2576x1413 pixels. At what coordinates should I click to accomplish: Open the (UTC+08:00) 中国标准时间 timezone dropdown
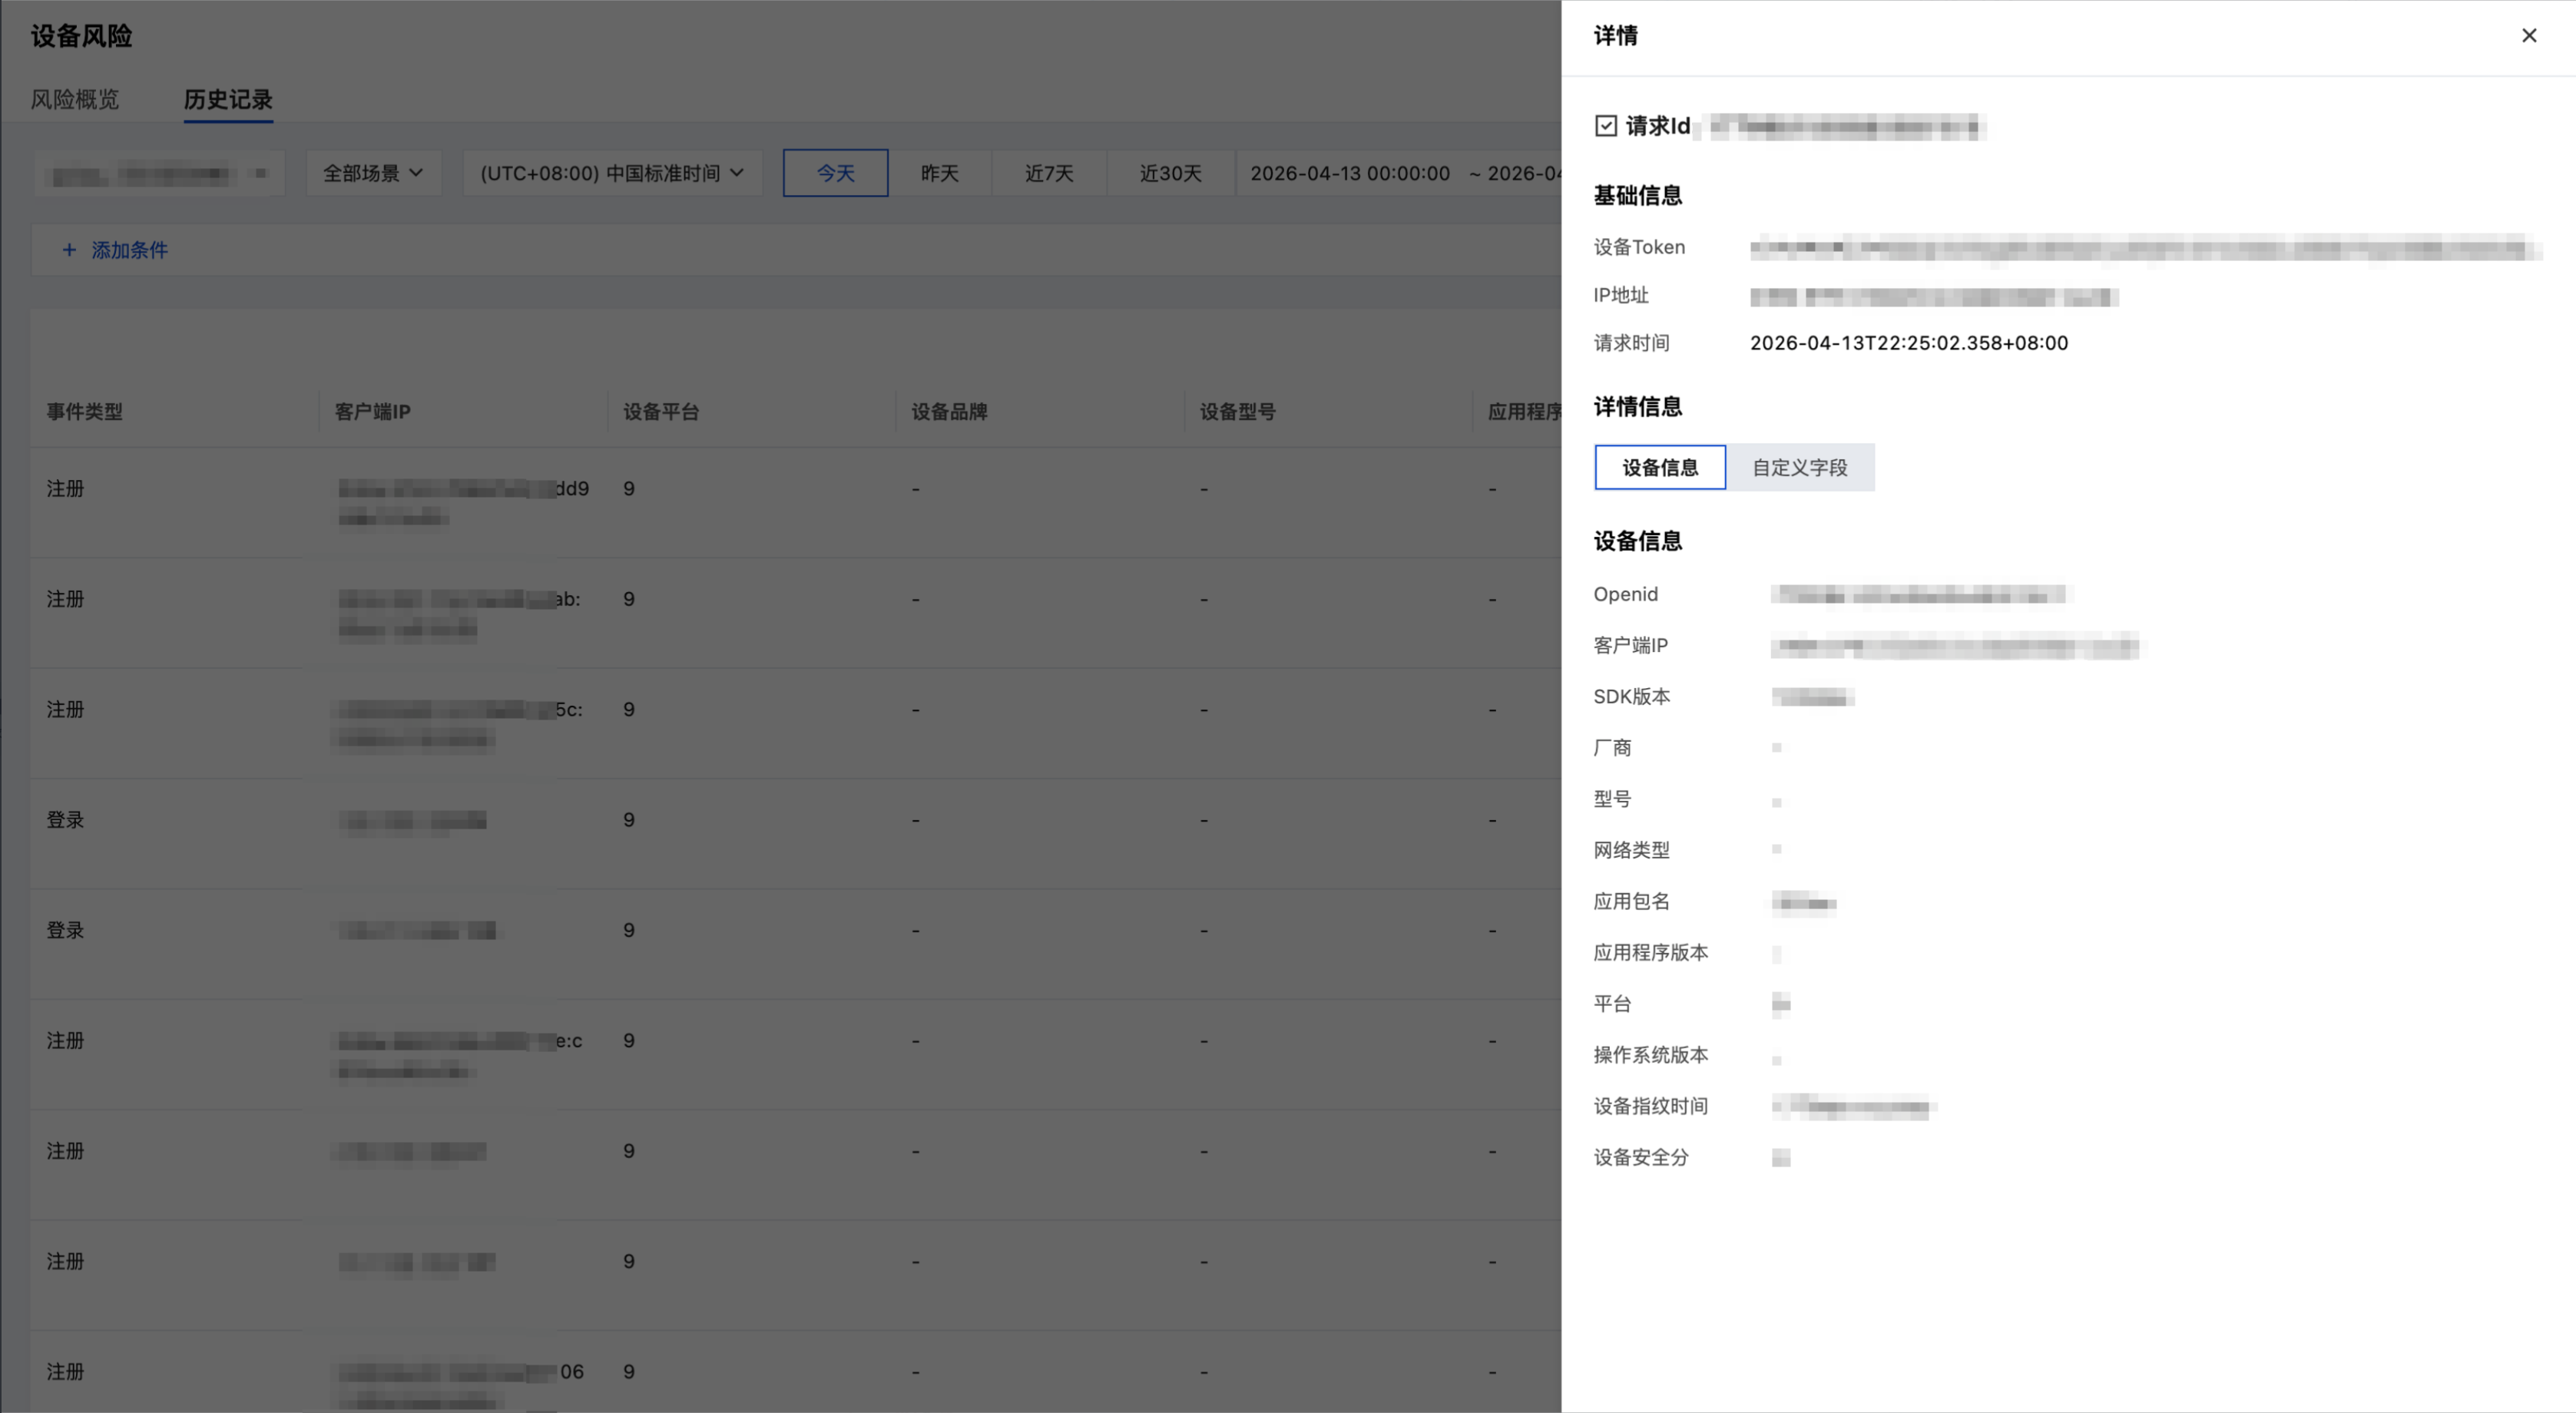click(611, 172)
